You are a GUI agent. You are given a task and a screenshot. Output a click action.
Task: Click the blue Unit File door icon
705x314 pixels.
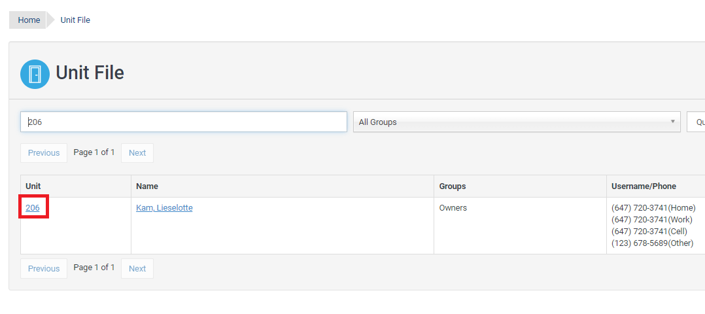(x=35, y=74)
